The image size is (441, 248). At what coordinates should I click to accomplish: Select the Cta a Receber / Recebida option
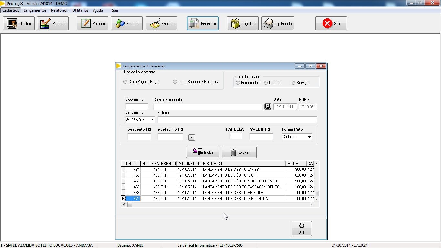coord(175,82)
